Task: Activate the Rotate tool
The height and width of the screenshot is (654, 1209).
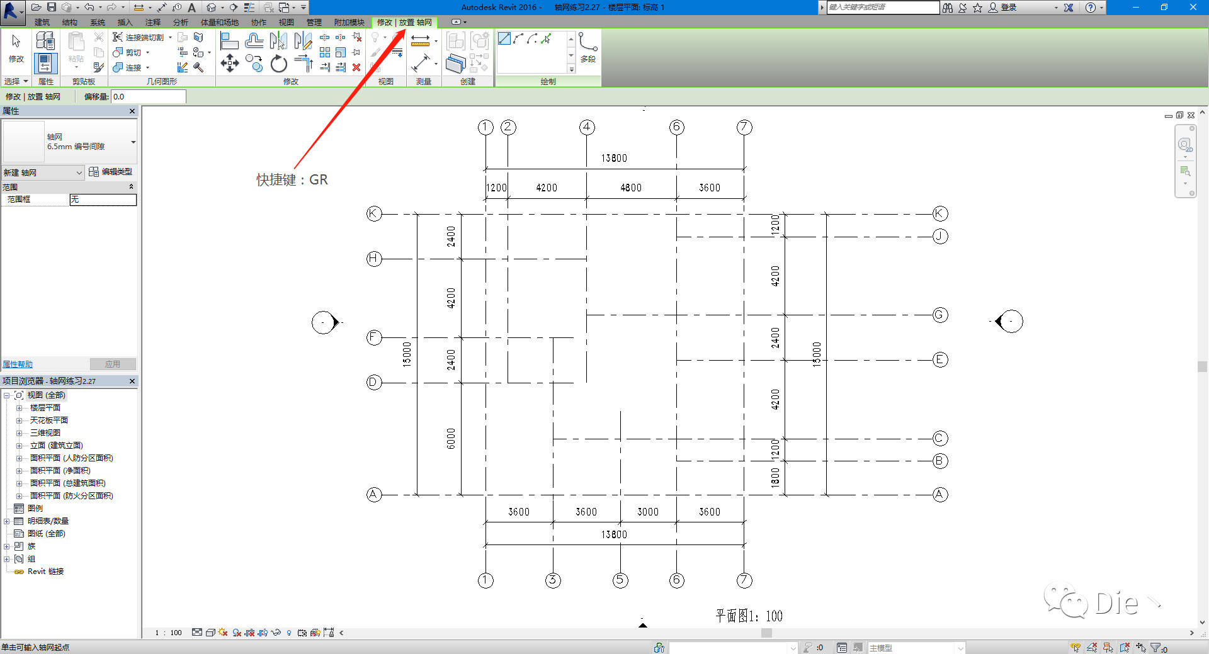Action: 278,64
